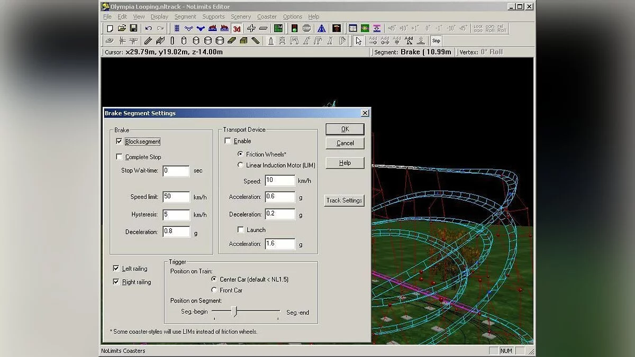
Task: Toggle the Snp snap button
Action: coord(436,41)
